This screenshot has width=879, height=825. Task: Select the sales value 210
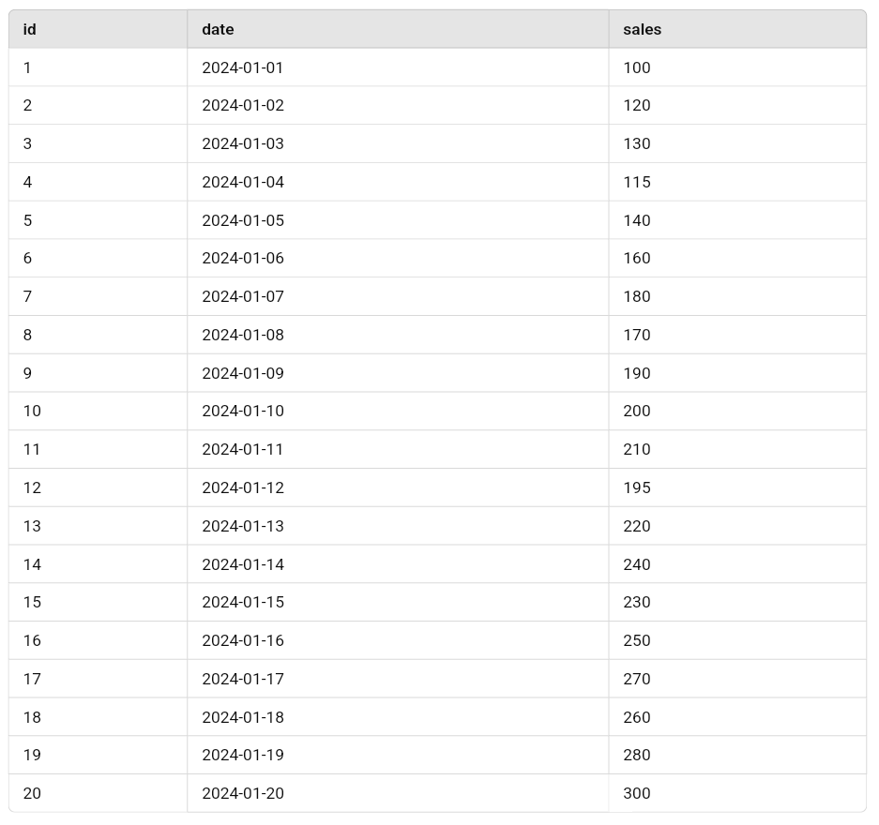[636, 449]
